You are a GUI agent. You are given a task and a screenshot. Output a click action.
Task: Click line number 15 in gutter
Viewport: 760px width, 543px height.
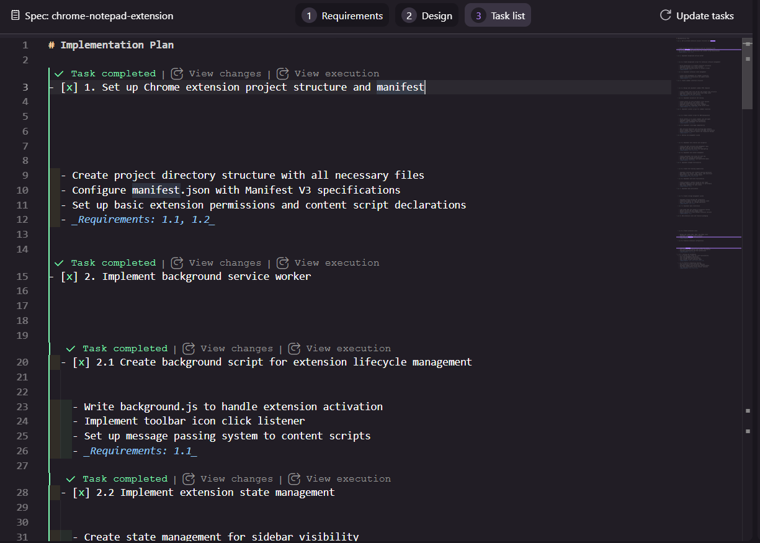click(x=22, y=276)
